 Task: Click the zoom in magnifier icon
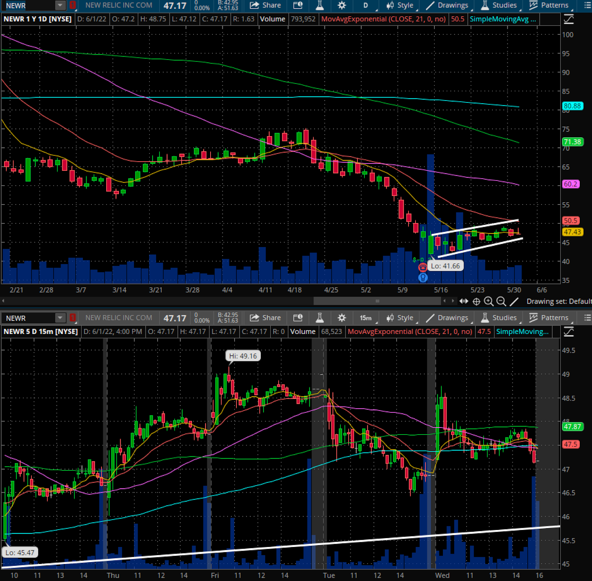(489, 301)
